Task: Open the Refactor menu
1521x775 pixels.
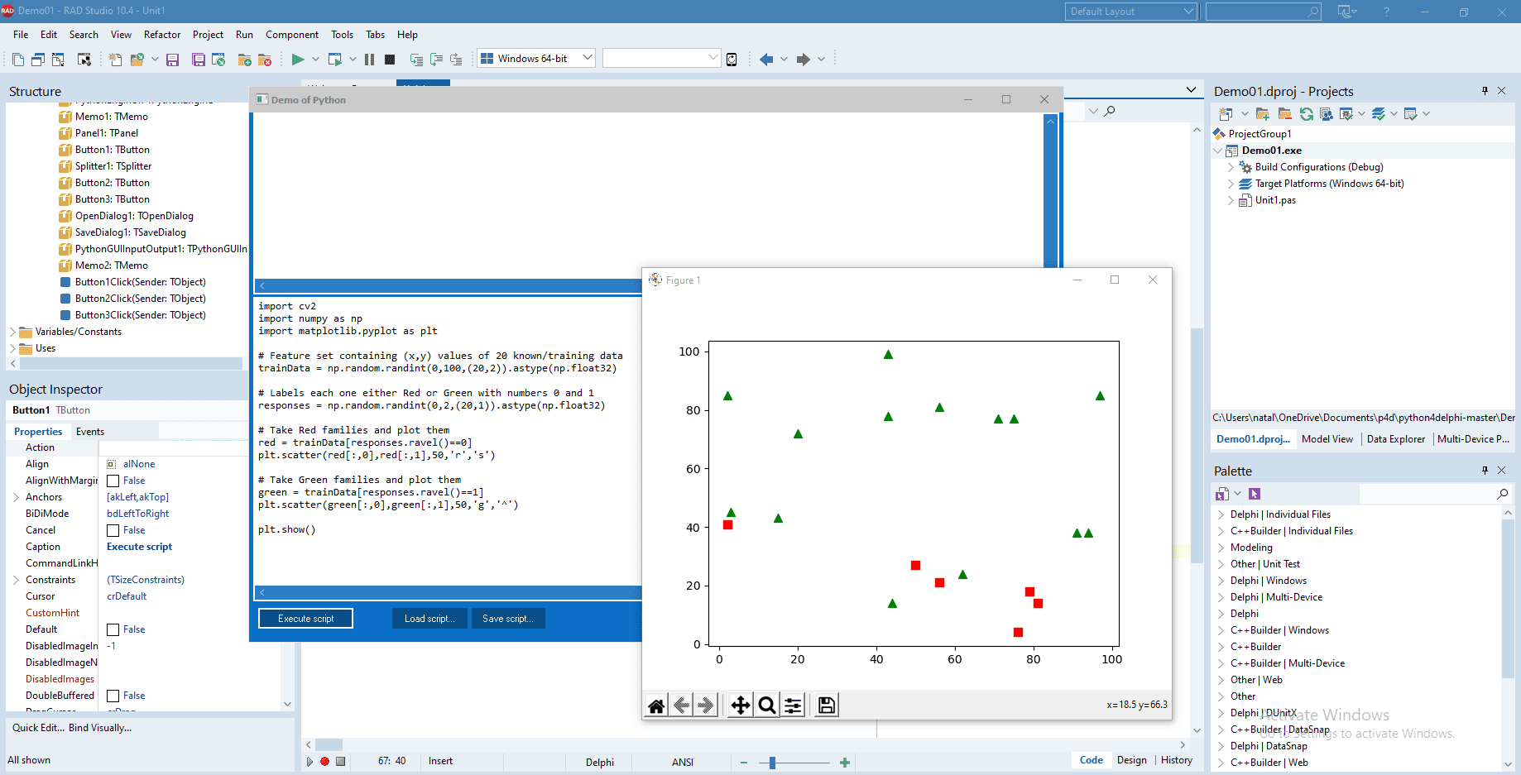Action: point(162,35)
